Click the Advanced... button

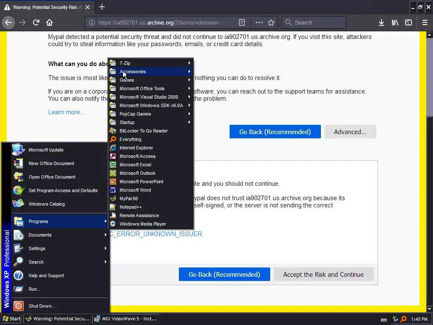click(x=350, y=132)
